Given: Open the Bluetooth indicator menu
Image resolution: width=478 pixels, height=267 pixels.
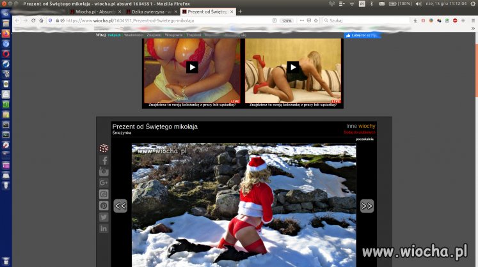Looking at the screenshot, I should (x=371, y=4).
